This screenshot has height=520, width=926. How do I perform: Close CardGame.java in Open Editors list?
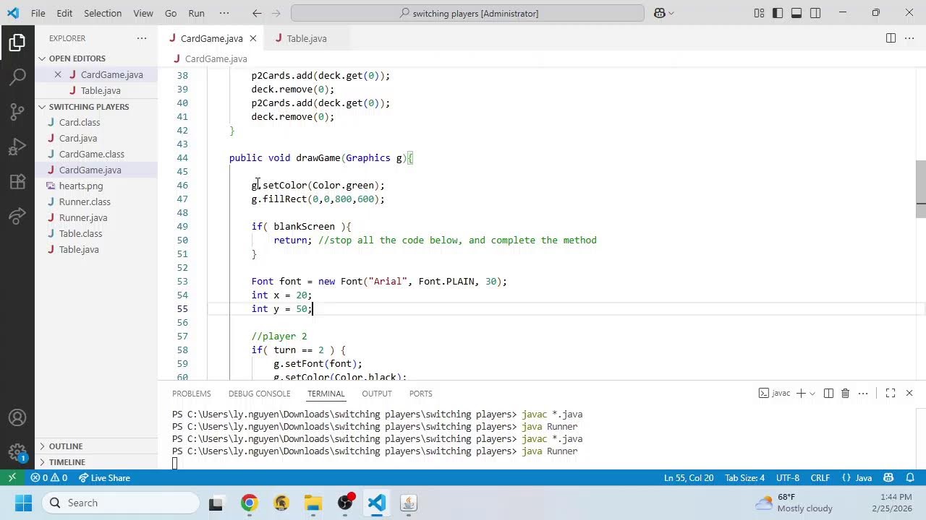58,74
